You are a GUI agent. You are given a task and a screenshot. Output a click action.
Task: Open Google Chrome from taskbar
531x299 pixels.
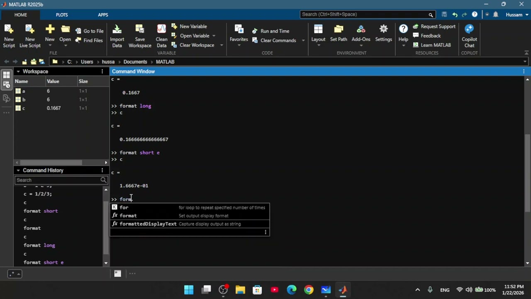tap(309, 289)
